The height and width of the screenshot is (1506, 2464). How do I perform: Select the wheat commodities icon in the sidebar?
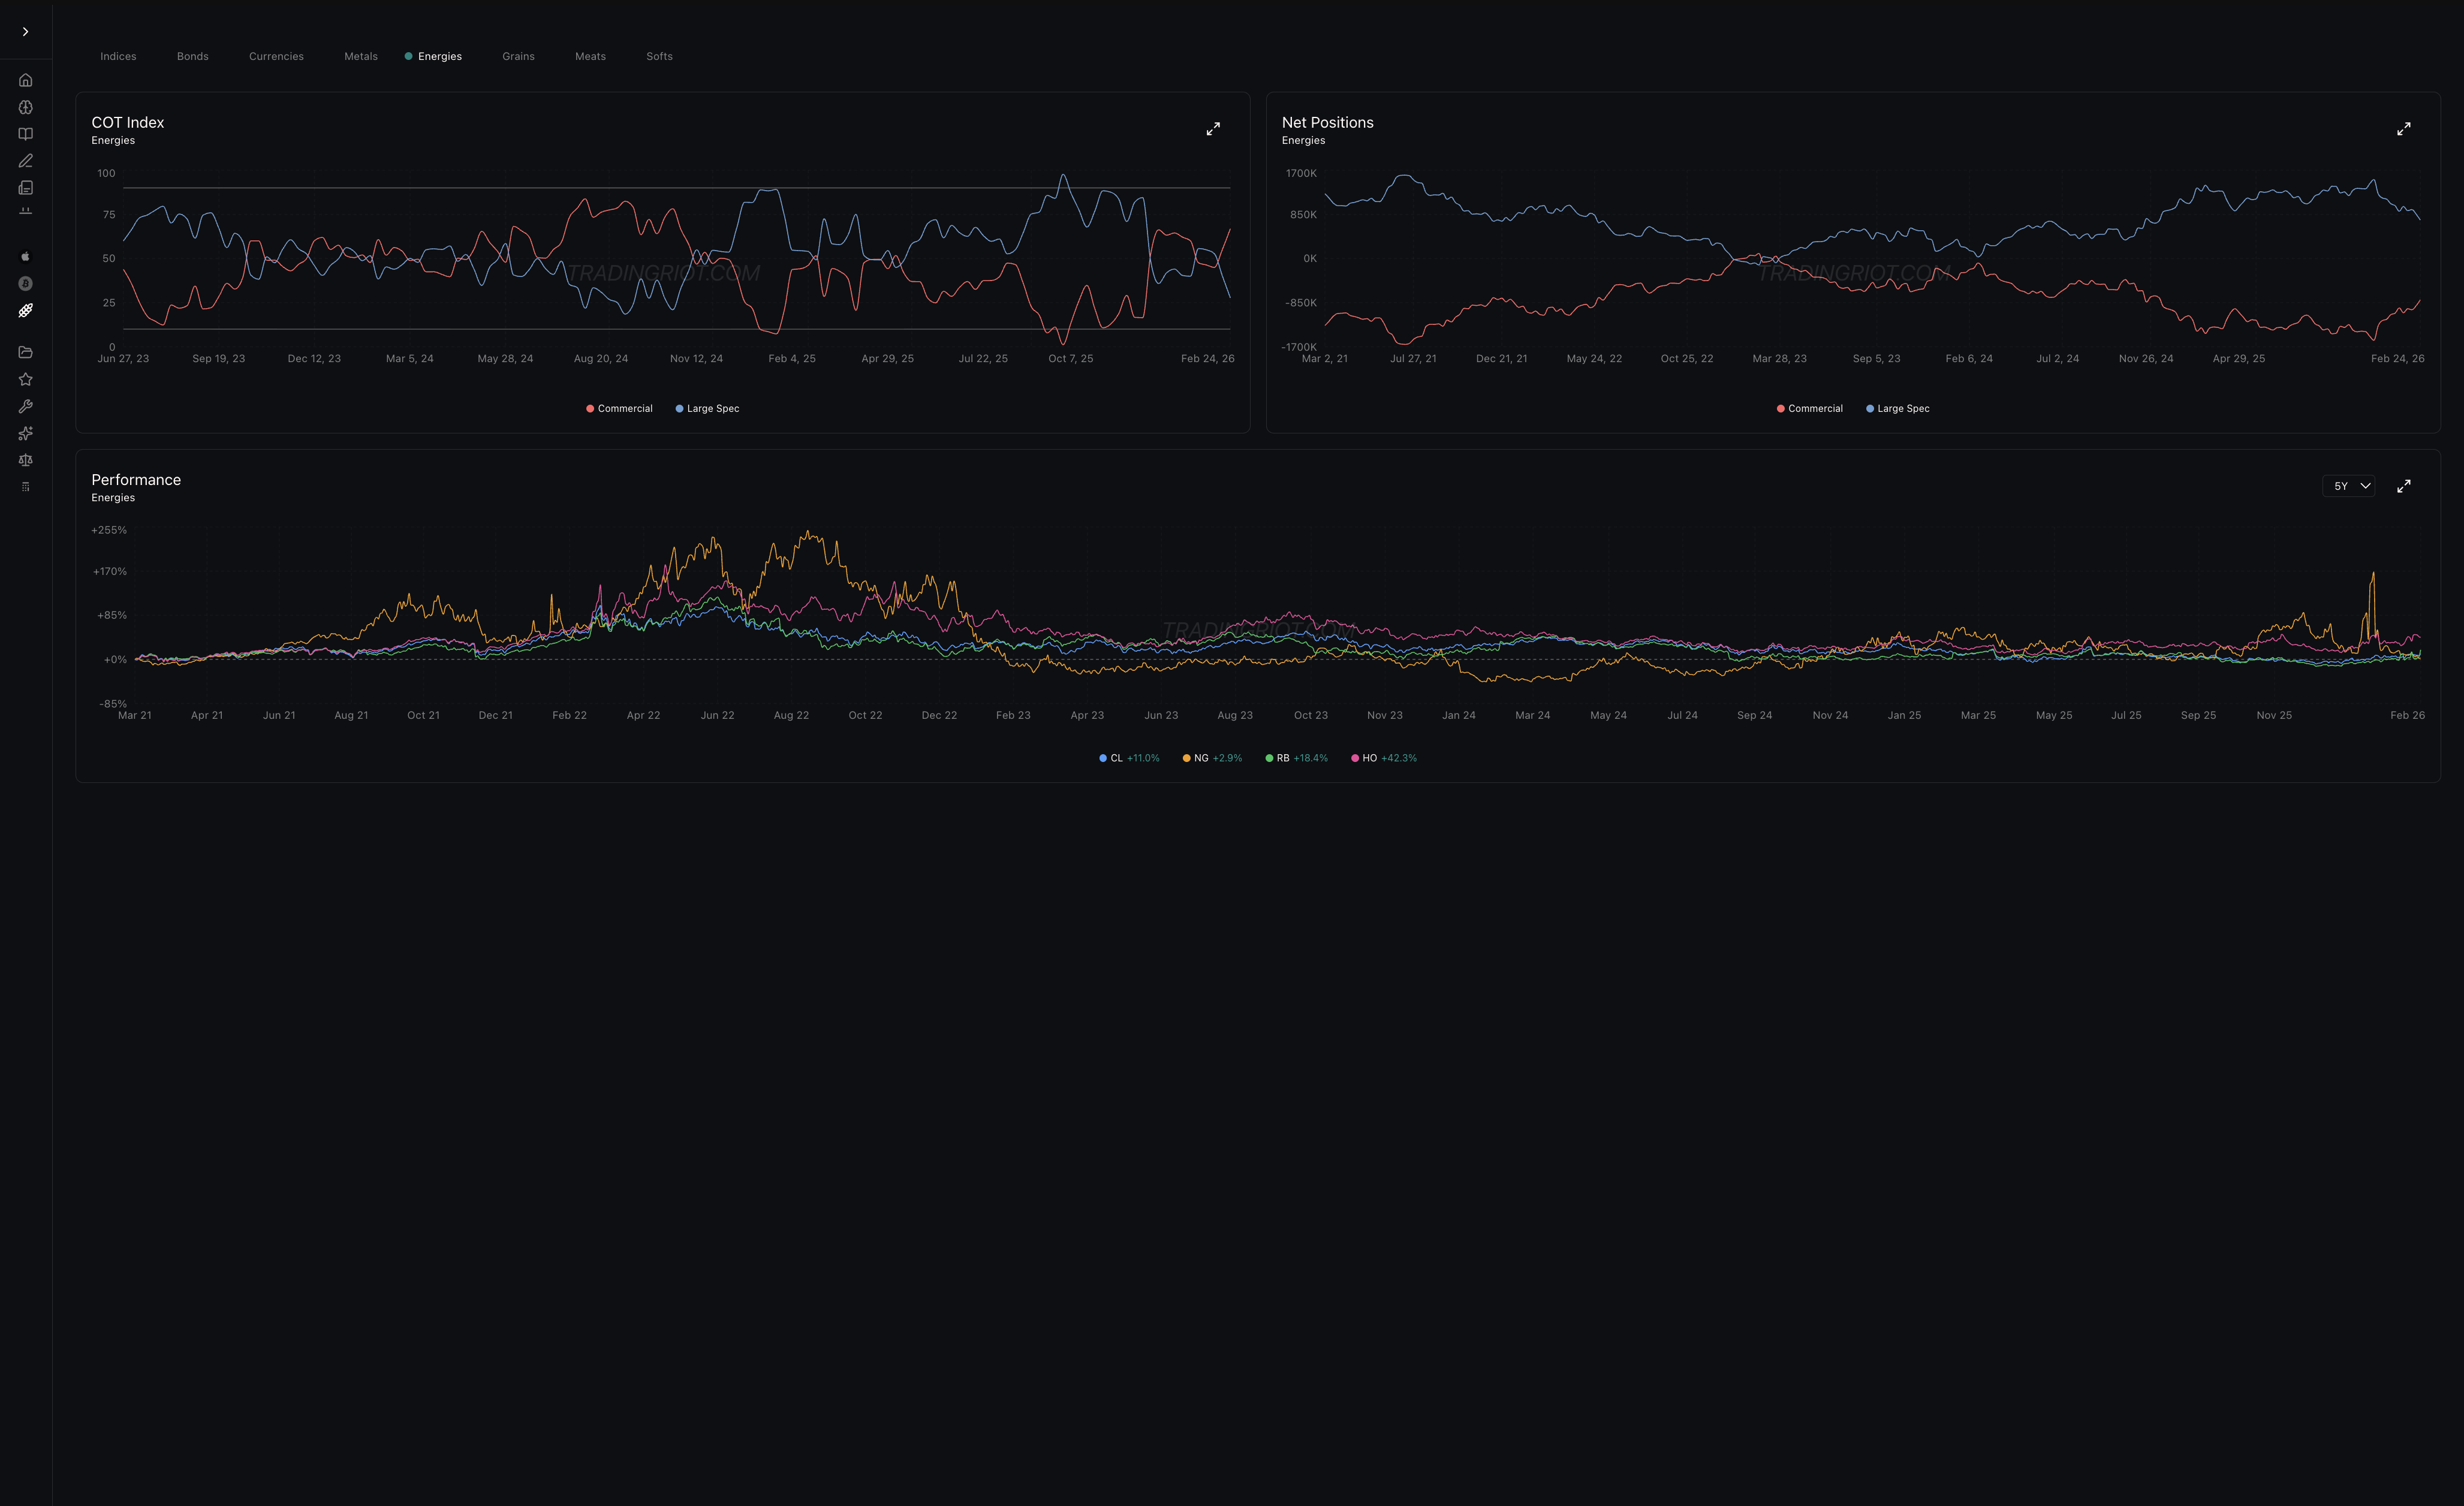pos(25,310)
